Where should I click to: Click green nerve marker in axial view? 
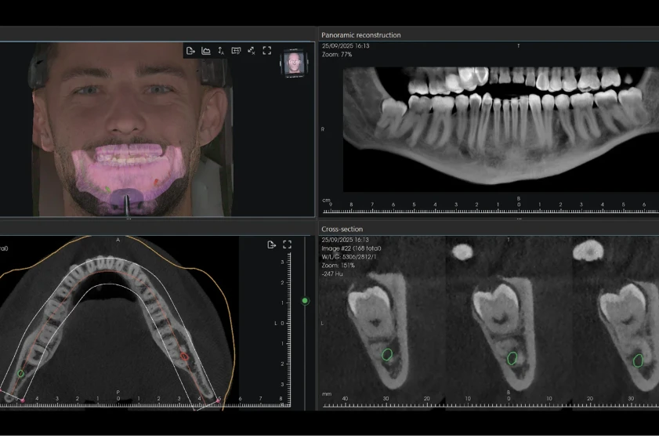pyautogui.click(x=20, y=373)
